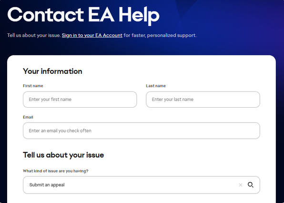Click the 'for faster, personalized support' text
This screenshot has height=203, width=284.
pyautogui.click(x=160, y=35)
